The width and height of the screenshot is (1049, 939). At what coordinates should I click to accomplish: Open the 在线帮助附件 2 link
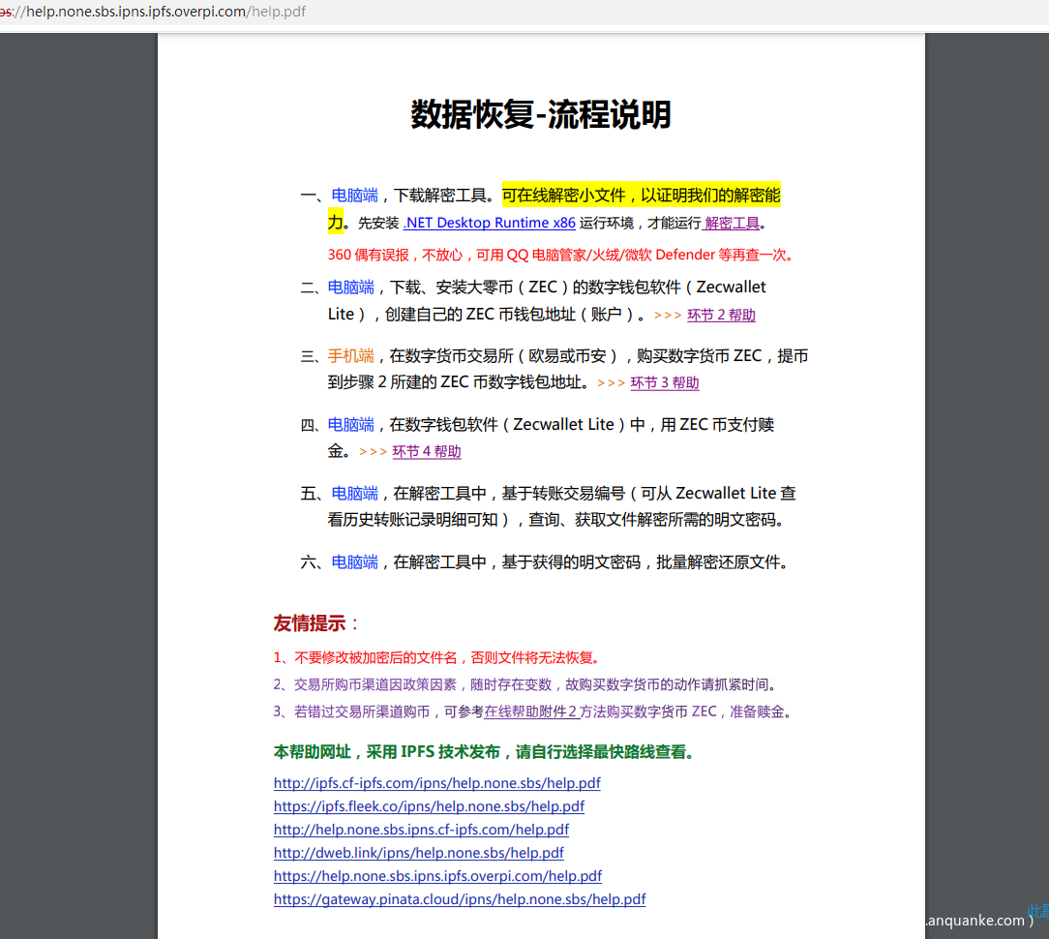(530, 712)
